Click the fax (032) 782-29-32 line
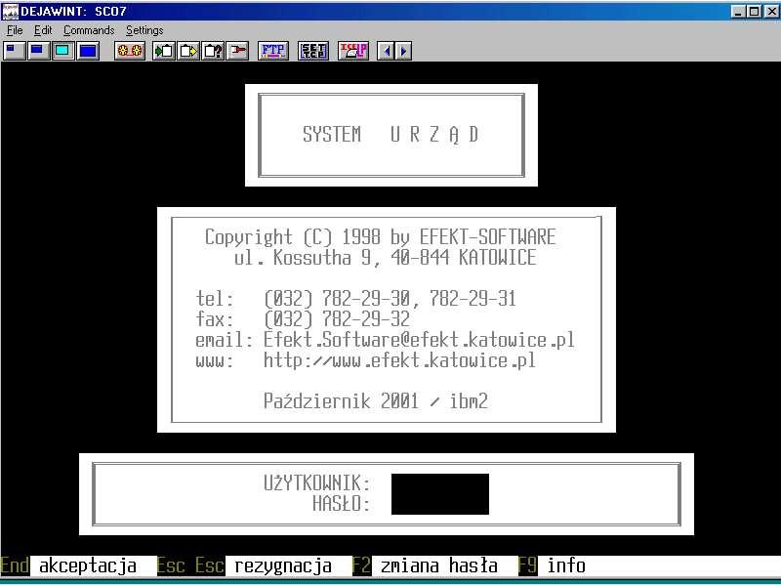Screen dimensions: 781x586 [x=303, y=319]
